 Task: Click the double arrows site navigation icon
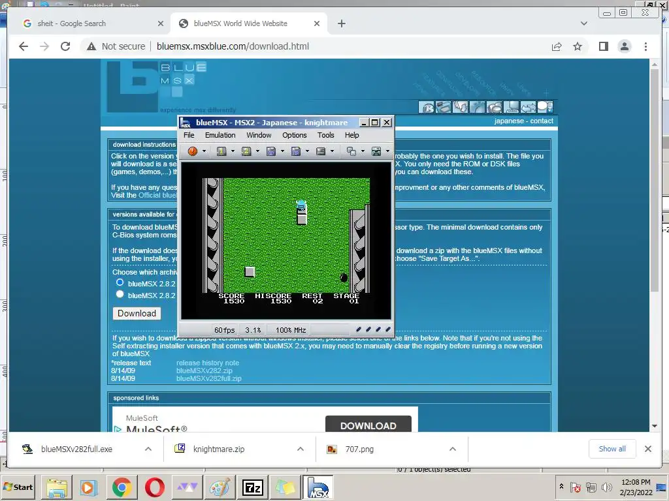pos(528,107)
